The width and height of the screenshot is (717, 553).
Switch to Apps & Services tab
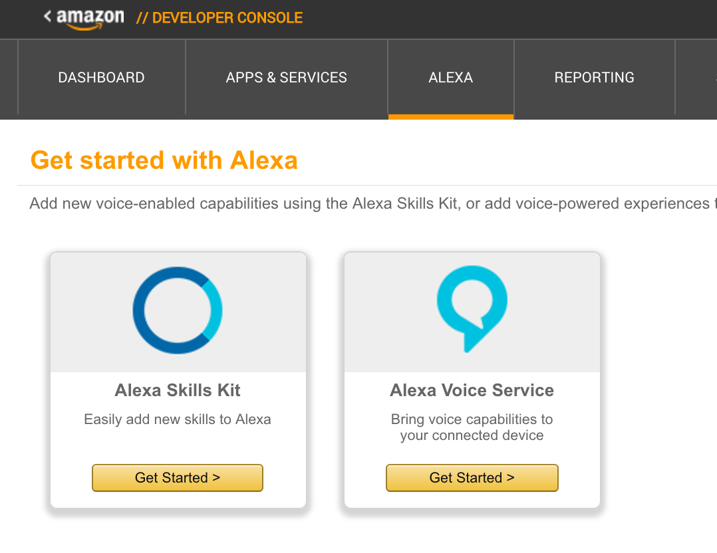point(286,78)
